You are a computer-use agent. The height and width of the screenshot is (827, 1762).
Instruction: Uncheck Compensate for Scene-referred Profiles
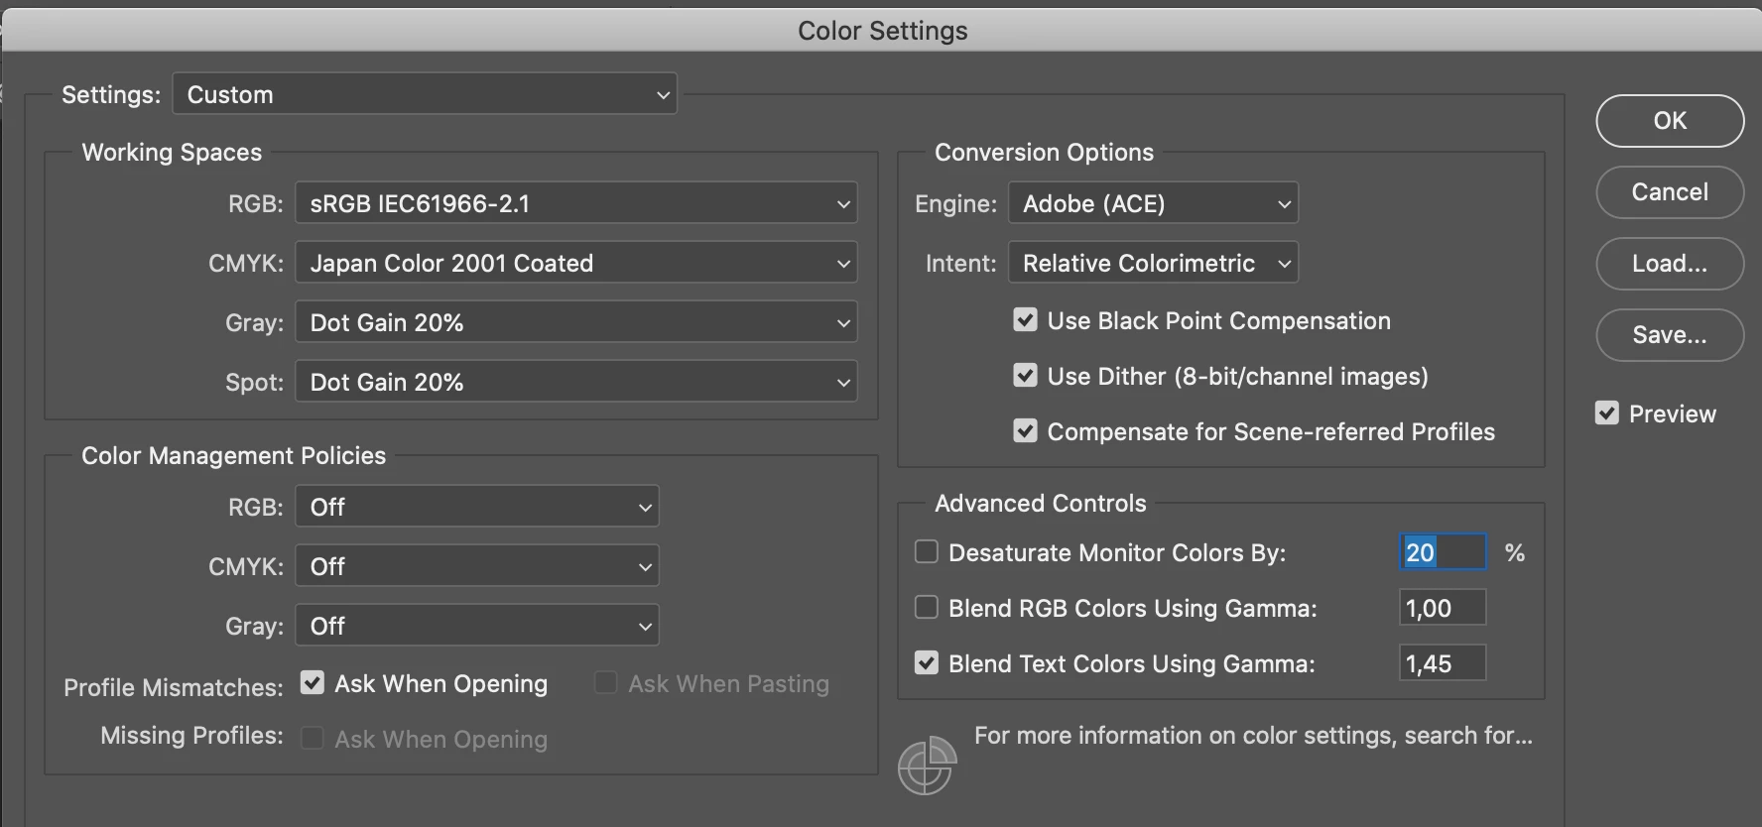pyautogui.click(x=1025, y=430)
